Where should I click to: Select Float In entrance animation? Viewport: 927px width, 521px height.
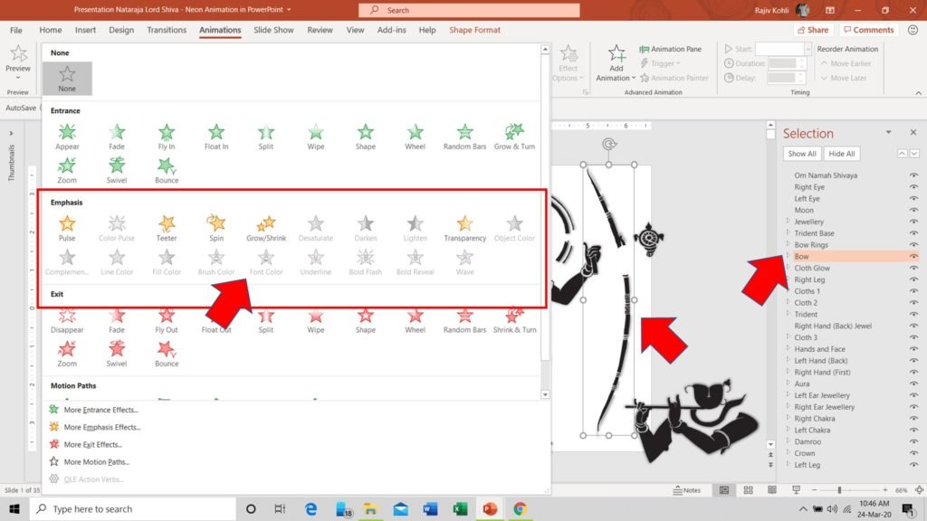[x=215, y=137]
